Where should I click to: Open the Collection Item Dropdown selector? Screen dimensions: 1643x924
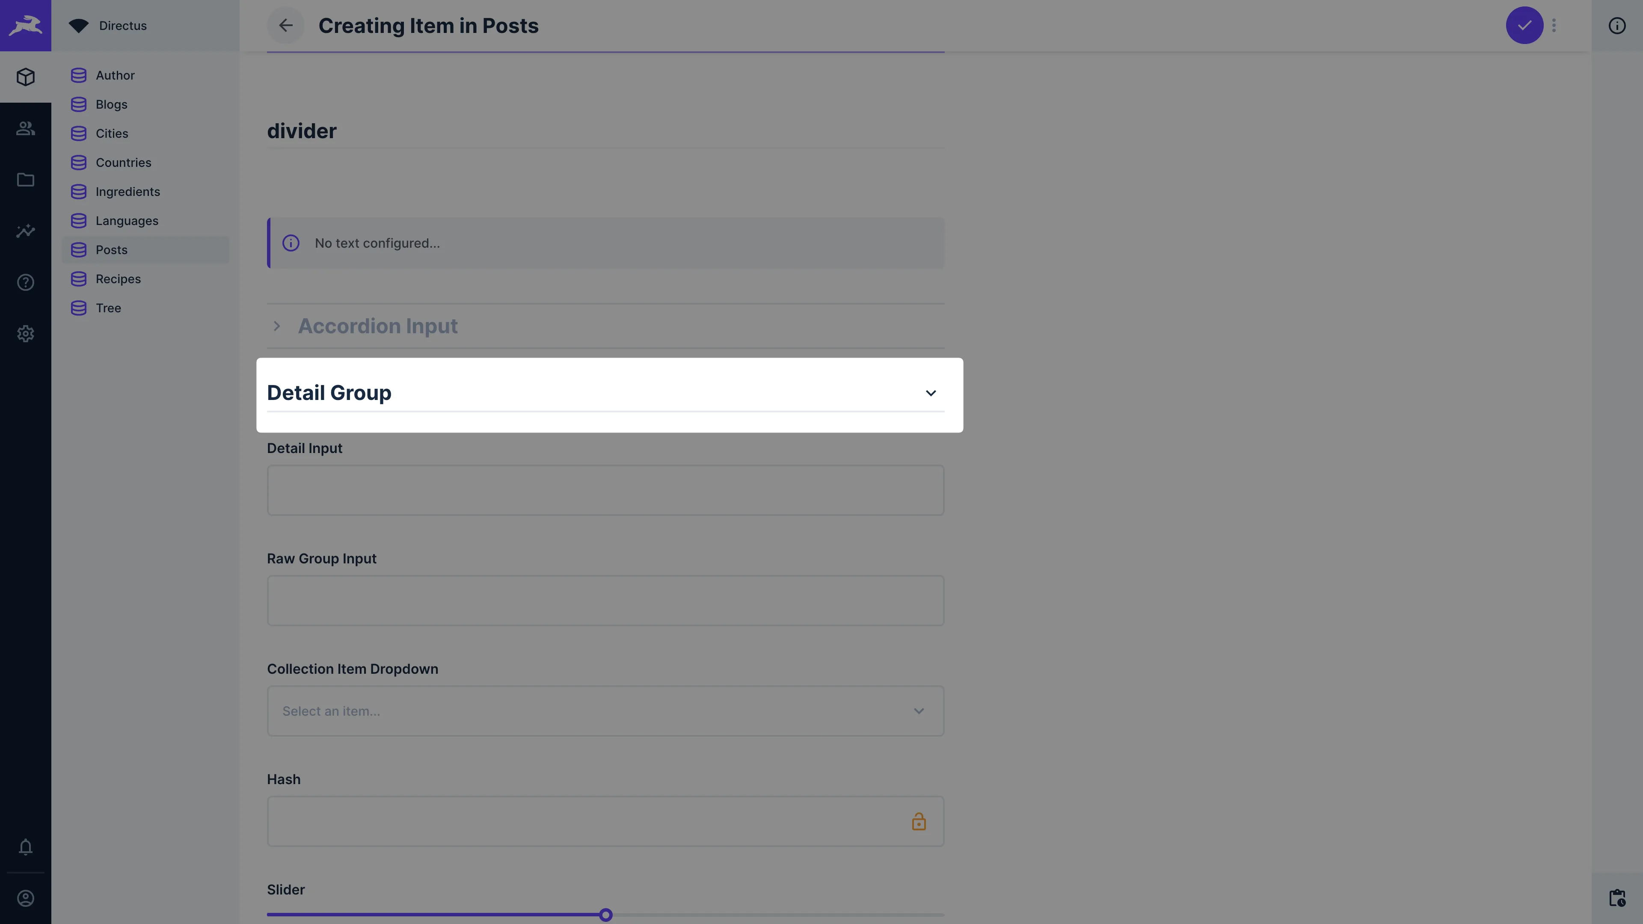(605, 711)
